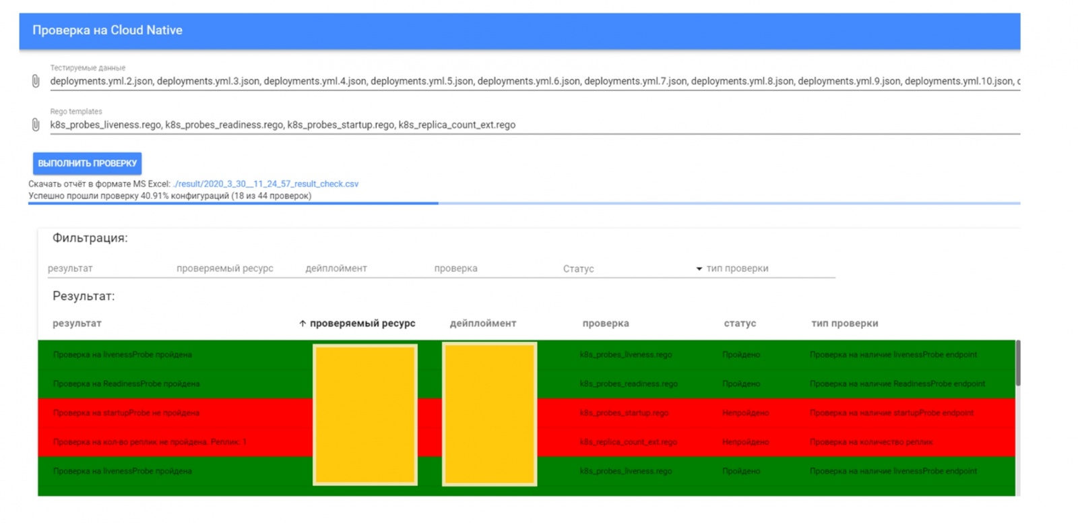This screenshot has width=1078, height=523.
Task: Click the 'Успешно прошли проверку 40.91%' status text
Action: pyautogui.click(x=170, y=196)
